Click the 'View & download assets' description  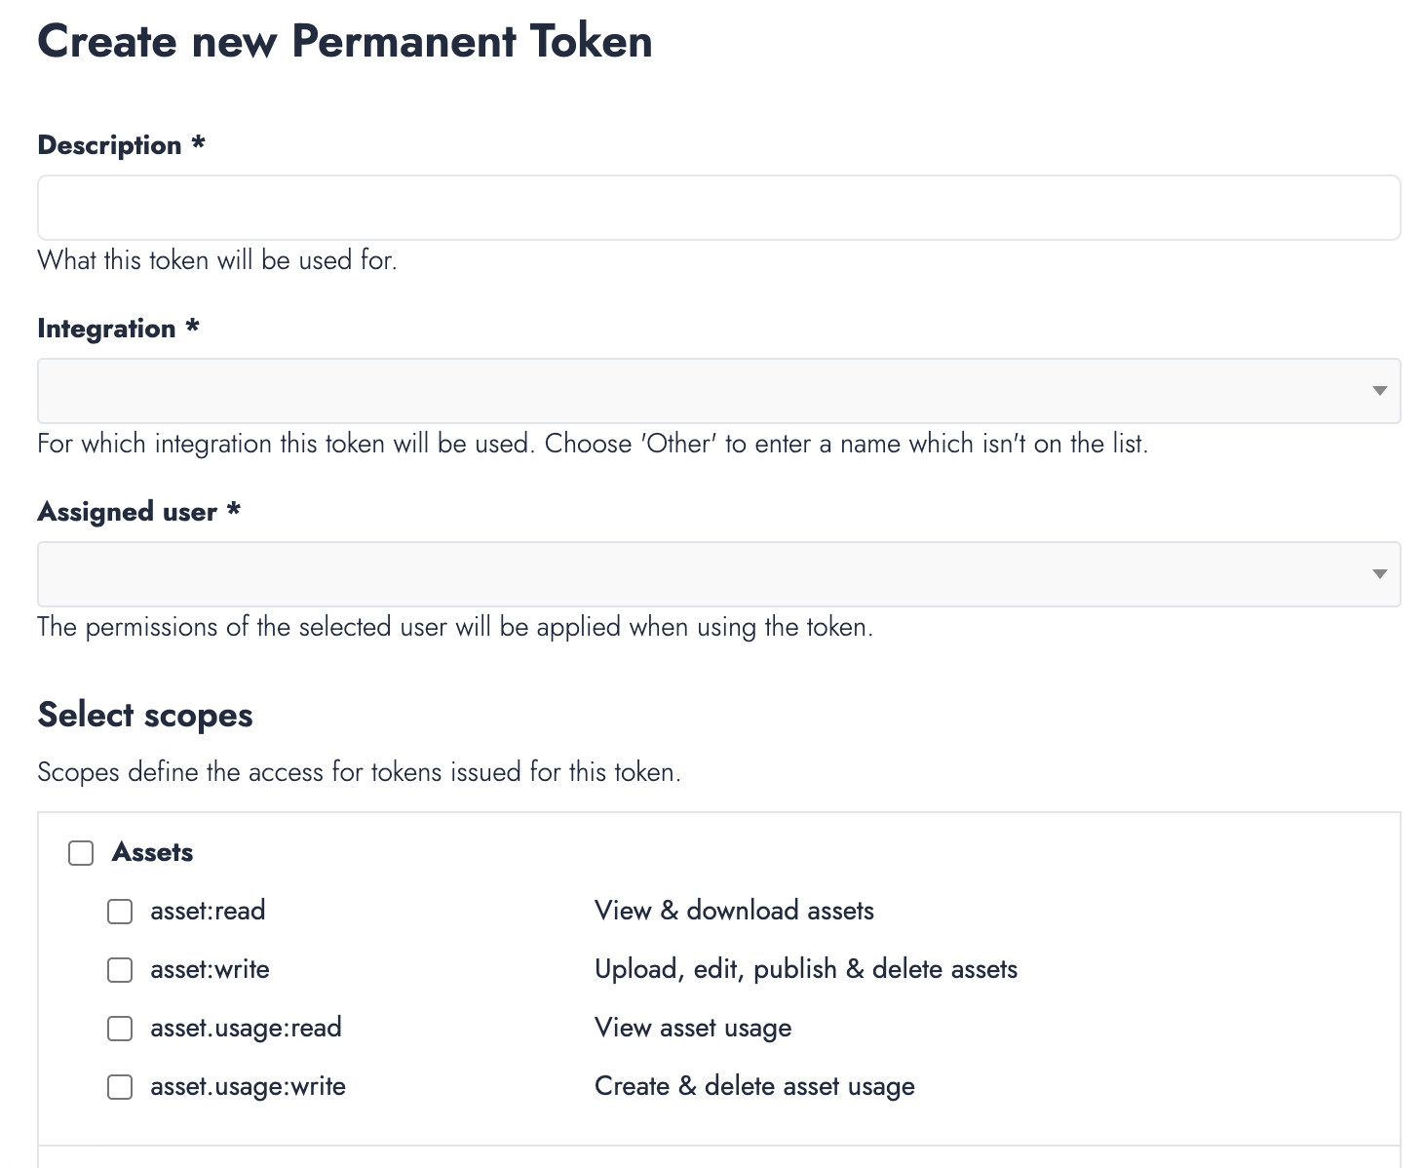click(734, 911)
